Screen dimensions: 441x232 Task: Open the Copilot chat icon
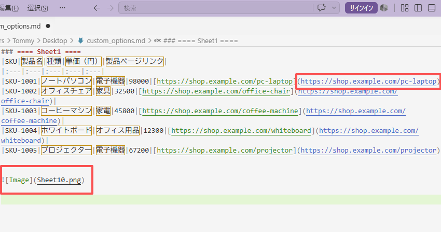click(x=322, y=8)
